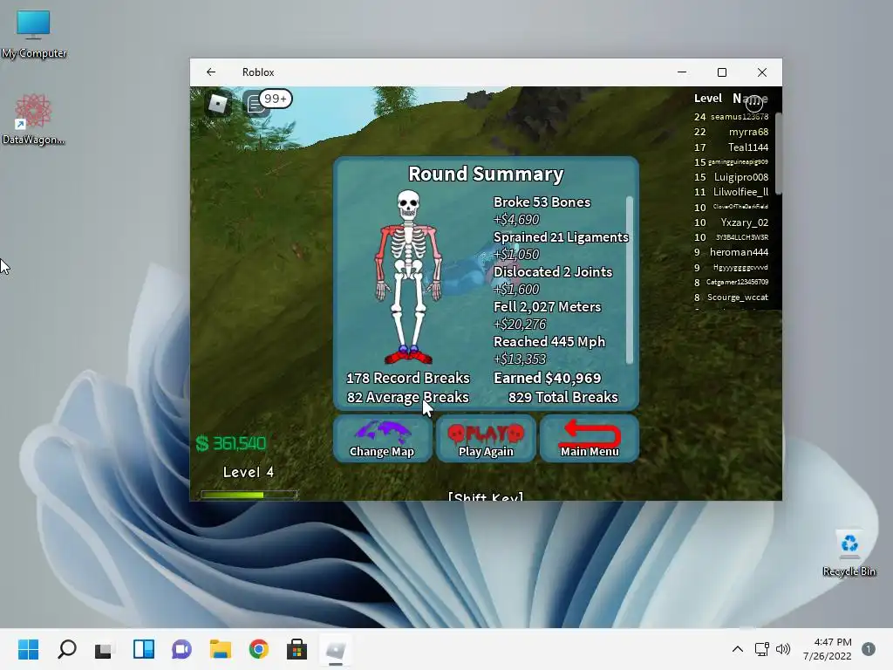Select leaderboard player heroman444

pyautogui.click(x=739, y=252)
